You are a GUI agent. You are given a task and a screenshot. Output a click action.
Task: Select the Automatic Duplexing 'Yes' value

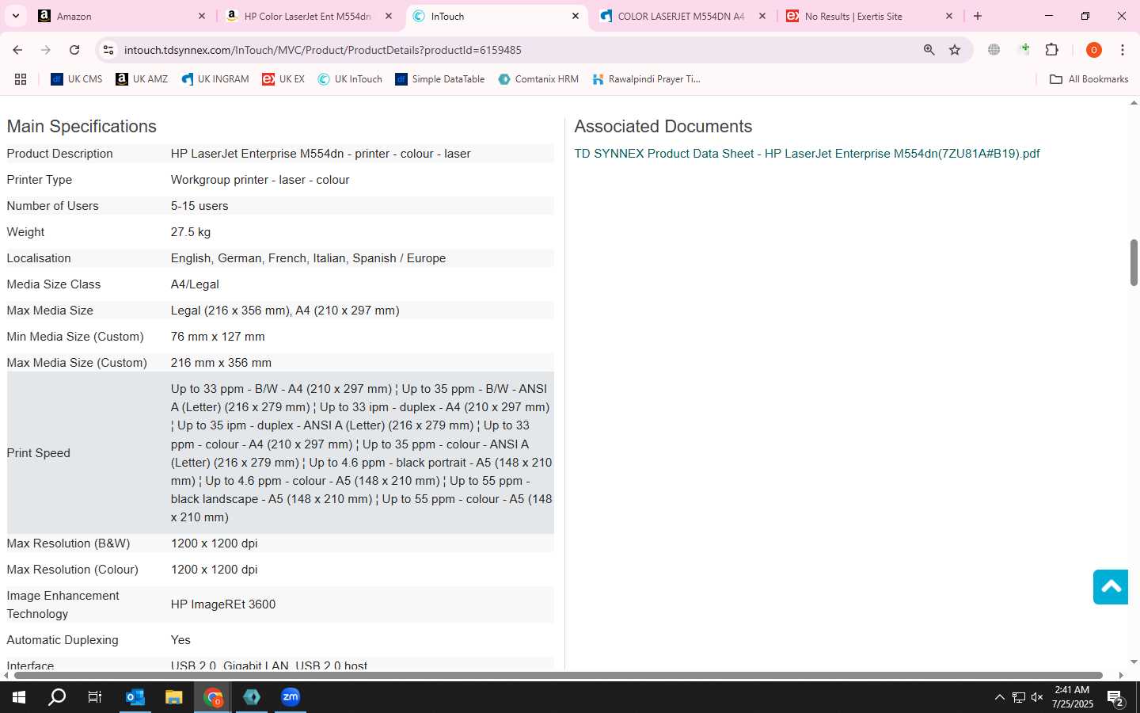tap(180, 640)
